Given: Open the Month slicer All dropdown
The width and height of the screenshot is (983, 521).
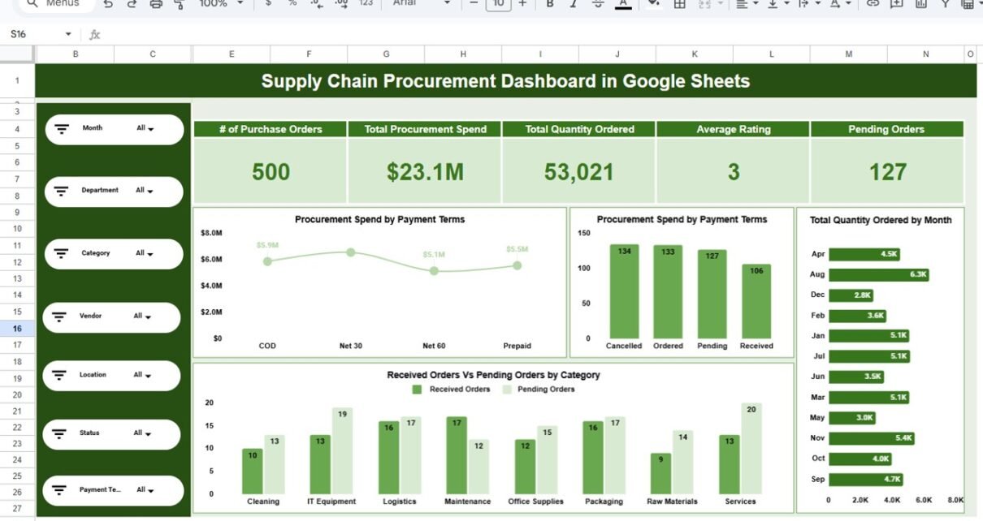Looking at the screenshot, I should pyautogui.click(x=145, y=128).
